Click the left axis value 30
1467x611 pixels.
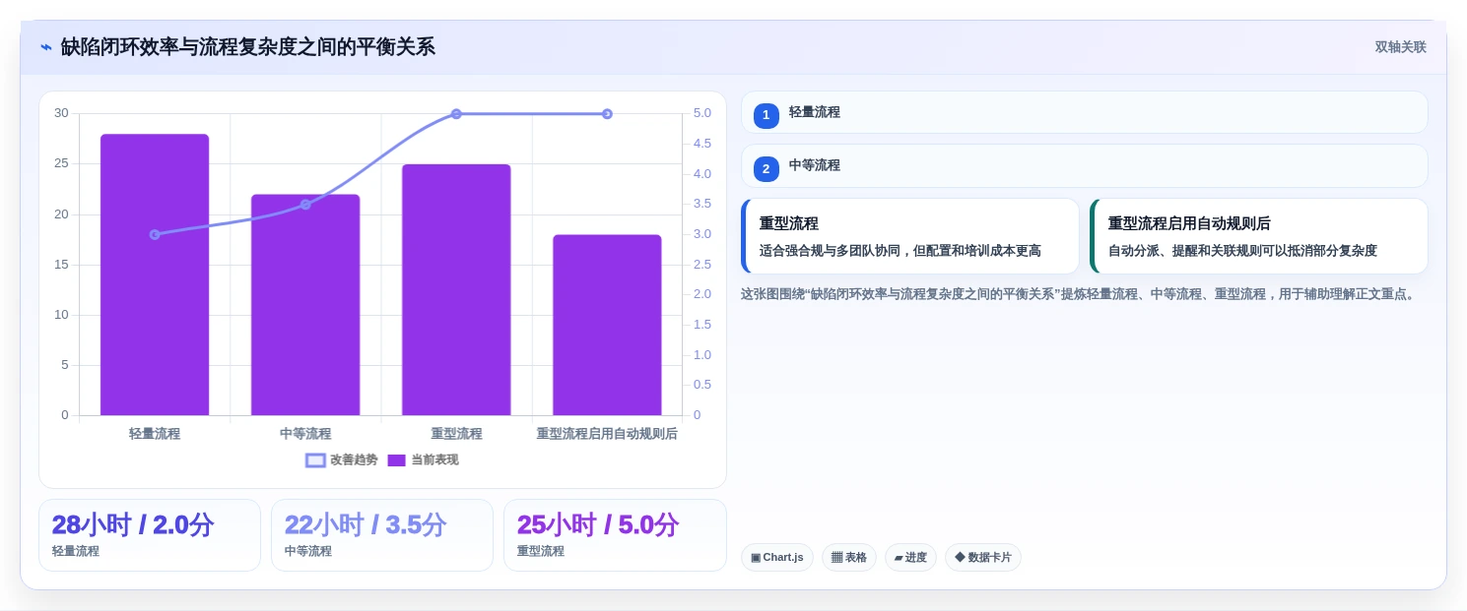click(61, 113)
